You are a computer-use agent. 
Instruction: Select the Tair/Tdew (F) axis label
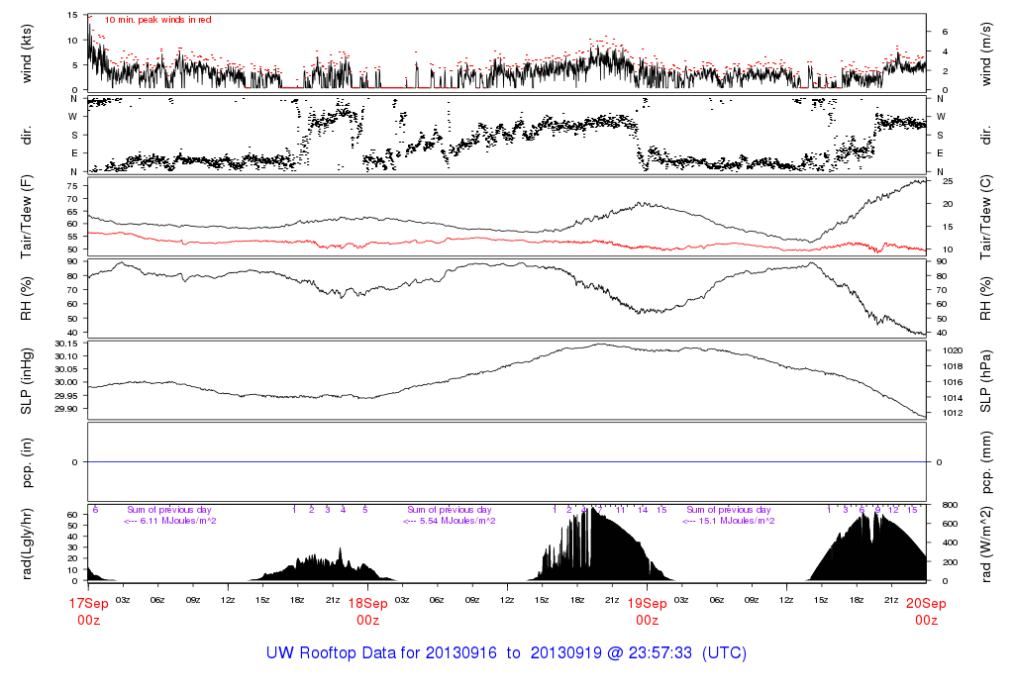tap(27, 216)
